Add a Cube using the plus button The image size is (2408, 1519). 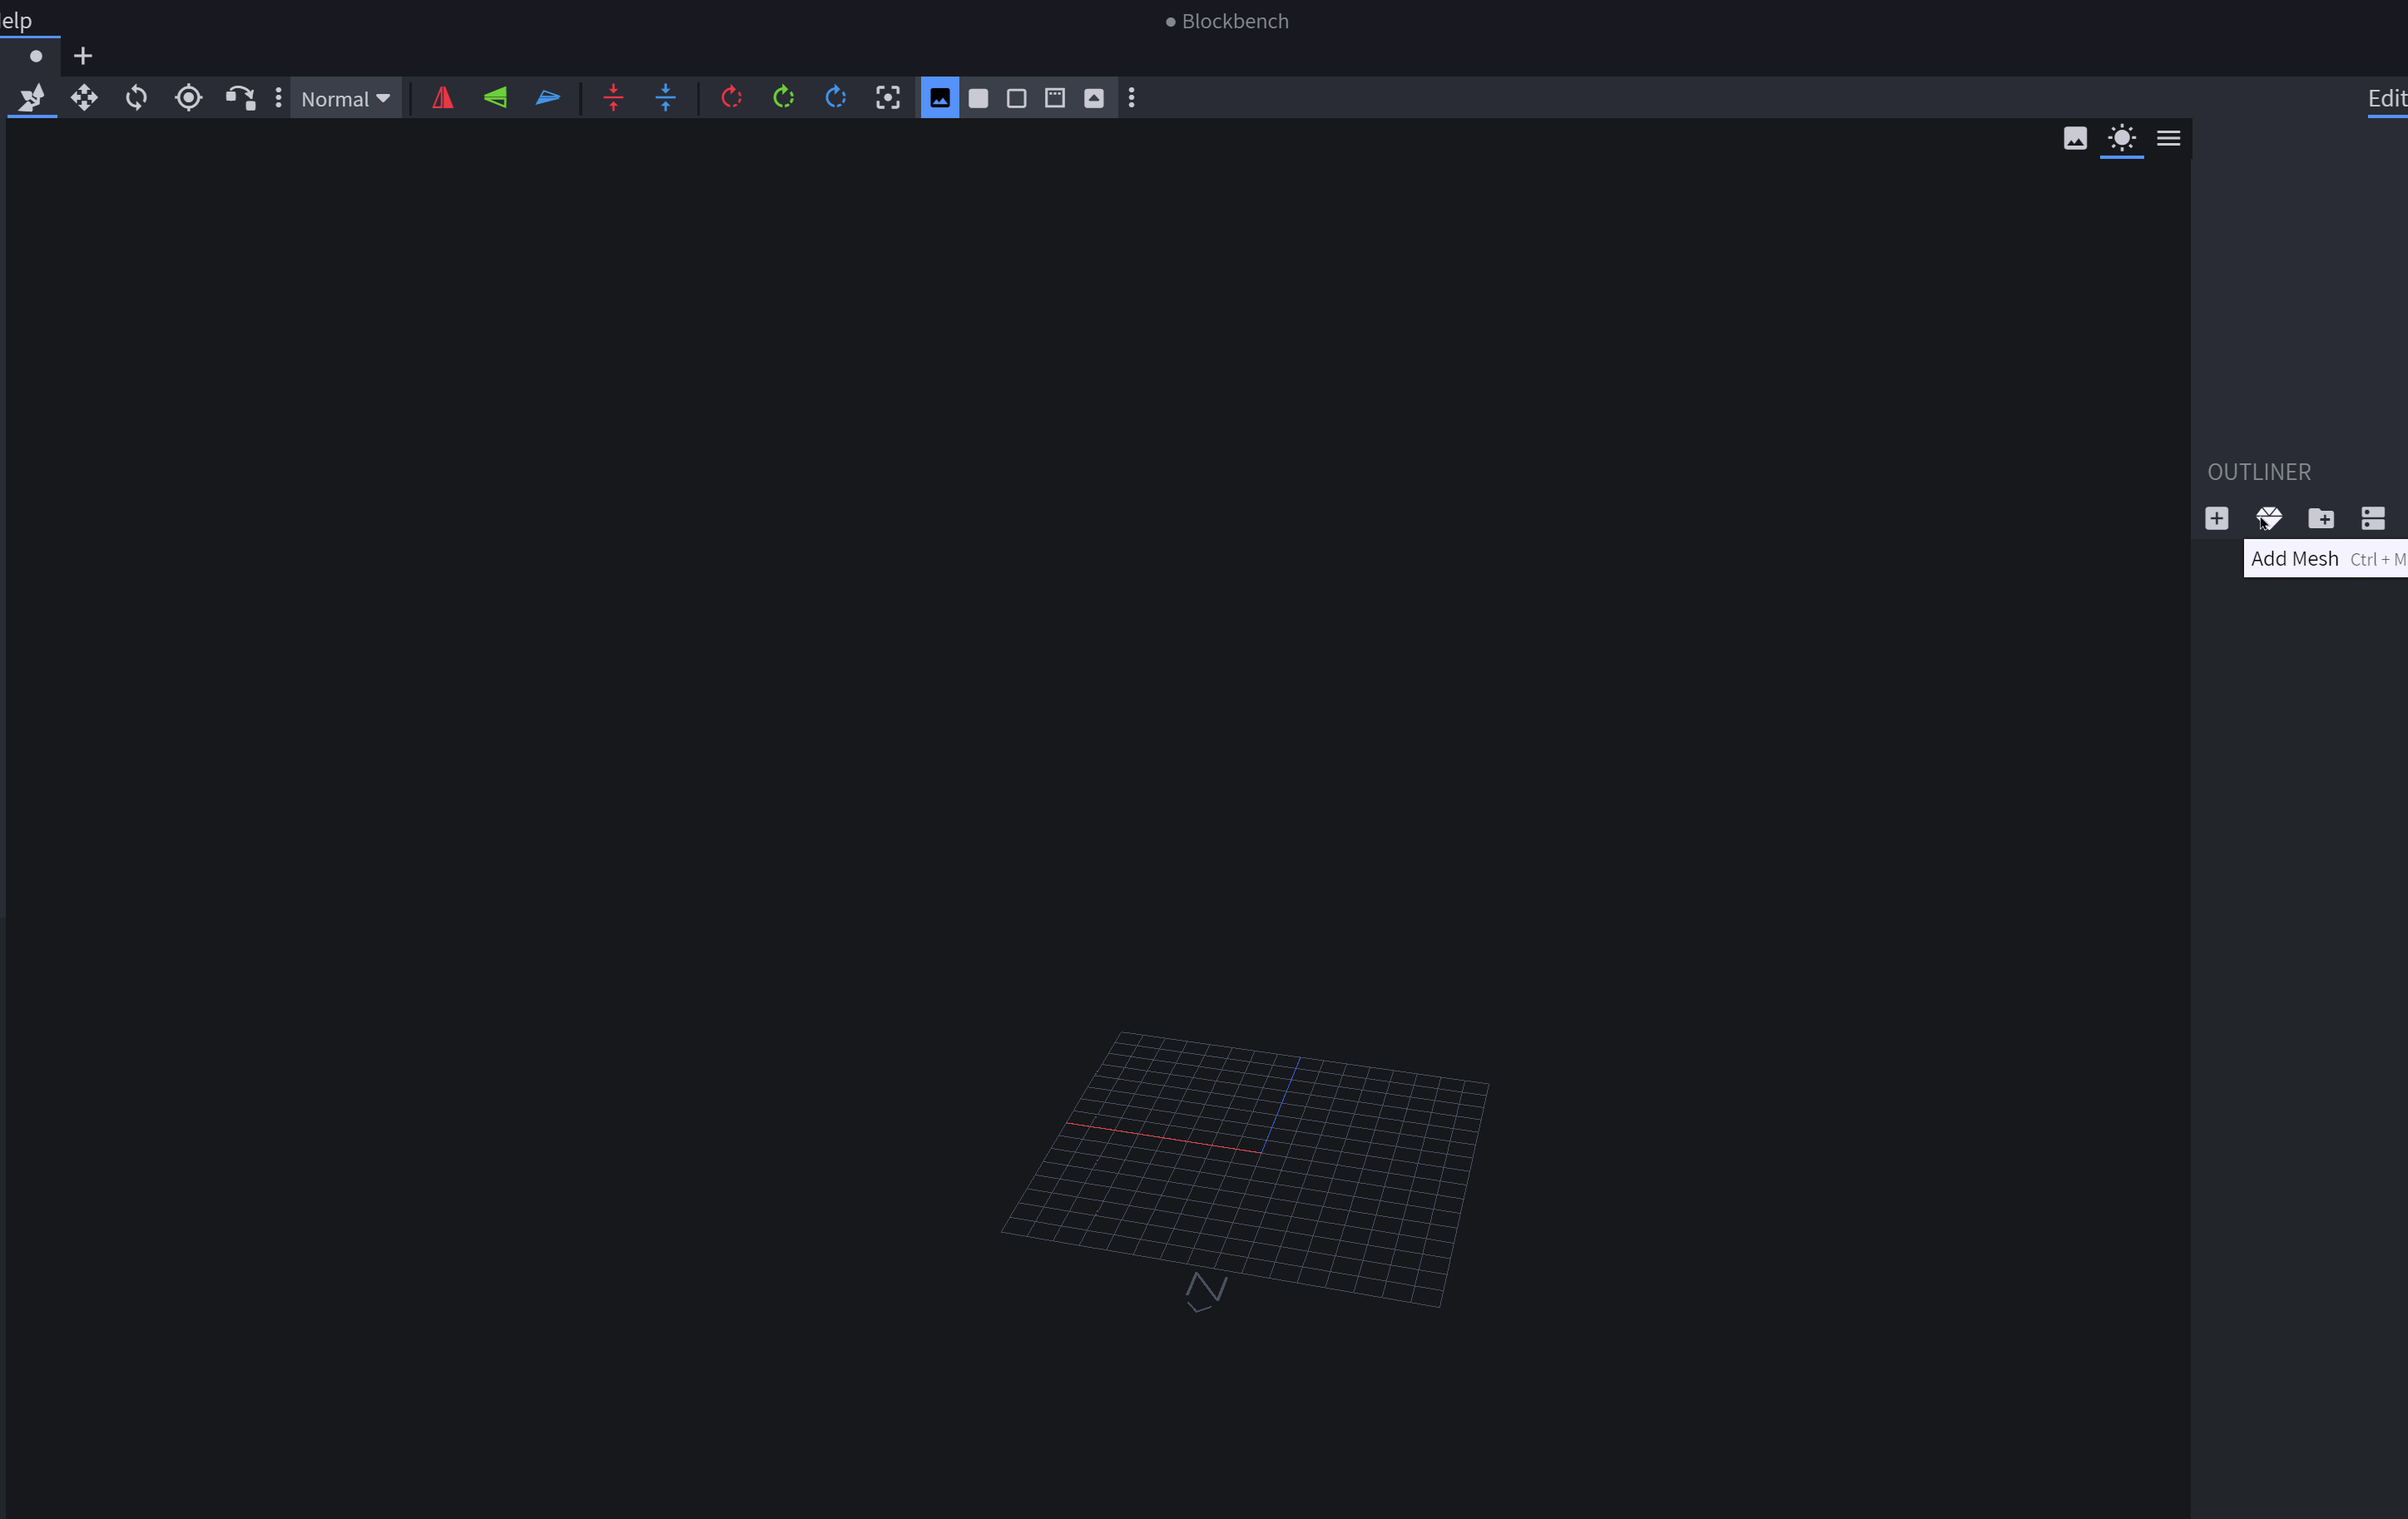coord(2217,518)
